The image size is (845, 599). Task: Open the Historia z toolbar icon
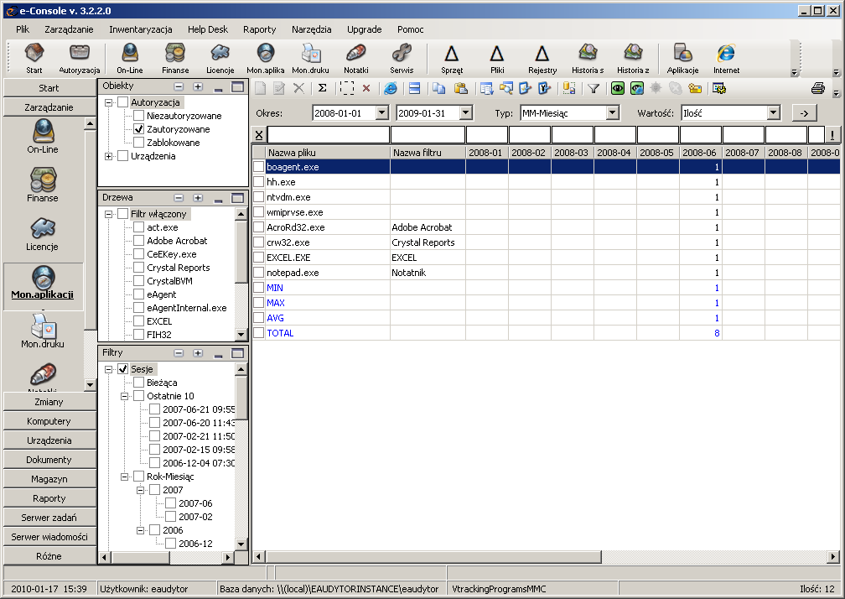point(633,58)
